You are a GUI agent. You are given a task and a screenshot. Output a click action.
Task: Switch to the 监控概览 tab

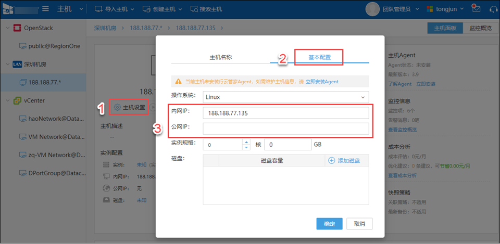point(480,28)
